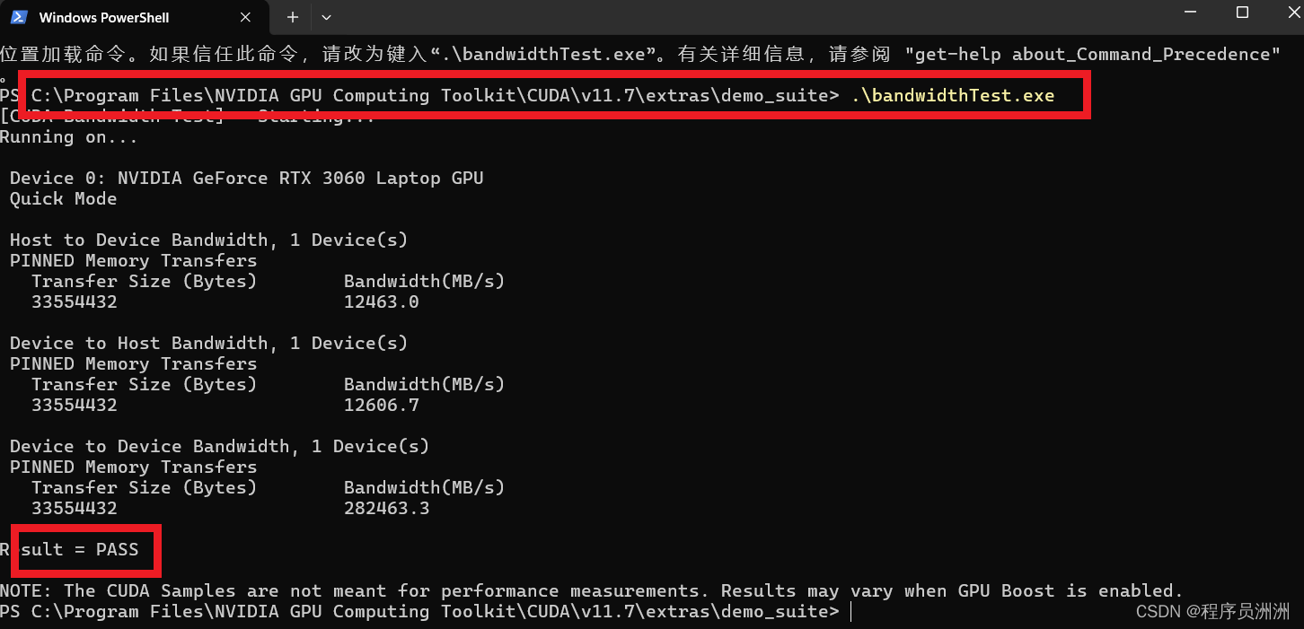Viewport: 1304px width, 629px height.
Task: Close the Windows PowerShell tab
Action: coord(245,16)
